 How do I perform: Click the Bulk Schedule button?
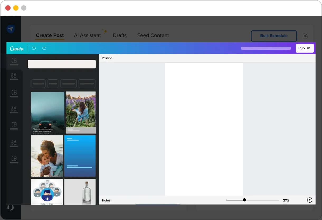[x=274, y=36]
